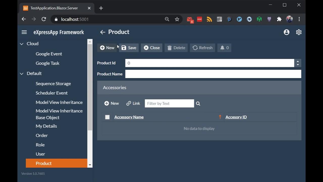Open the Gmail checker extension icon
This screenshot has height=182, width=323.
190,19
